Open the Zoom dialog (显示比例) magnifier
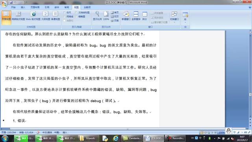The width and height of the screenshot is (252, 142). pos(97,16)
